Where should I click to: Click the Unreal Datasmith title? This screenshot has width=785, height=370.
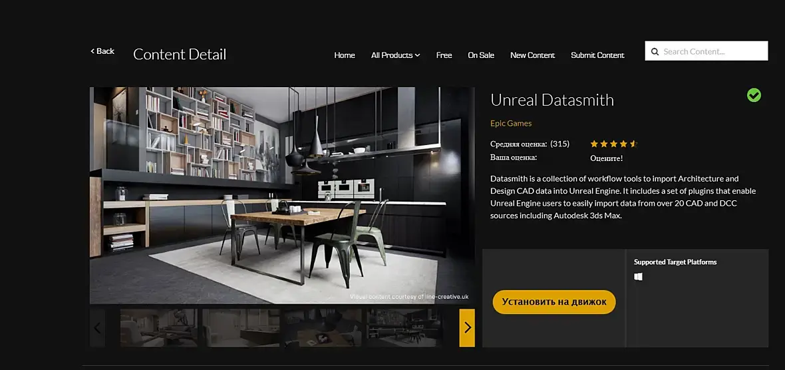[x=552, y=100]
